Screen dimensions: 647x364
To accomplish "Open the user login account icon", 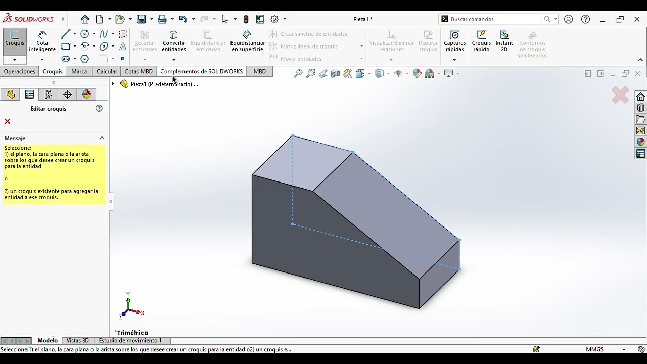I will [x=569, y=19].
